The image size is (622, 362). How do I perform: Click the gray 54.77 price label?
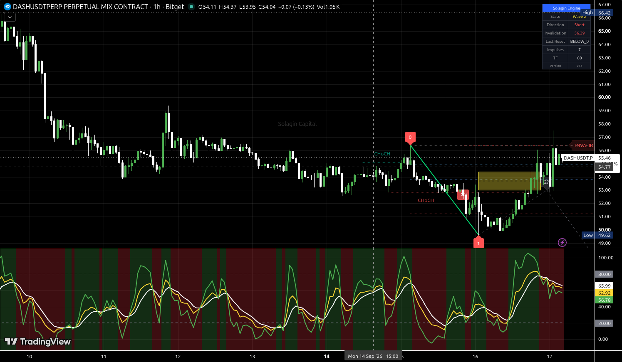pyautogui.click(x=604, y=167)
